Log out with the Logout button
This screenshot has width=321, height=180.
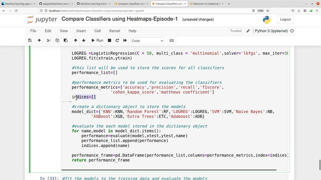(285, 19)
